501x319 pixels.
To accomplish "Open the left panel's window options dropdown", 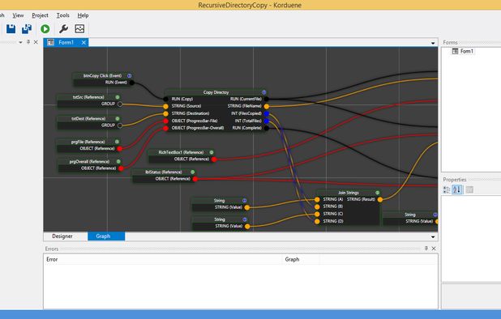I will click(20, 42).
